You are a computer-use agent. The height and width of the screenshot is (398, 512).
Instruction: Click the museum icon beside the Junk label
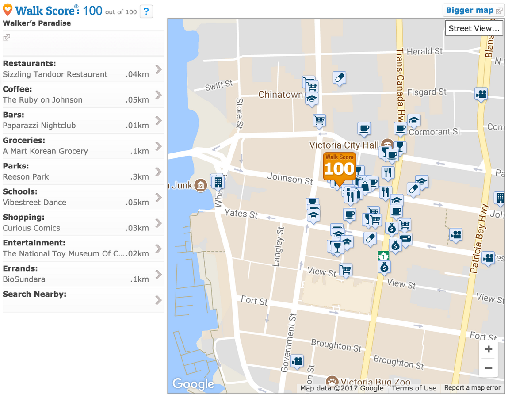tap(200, 185)
